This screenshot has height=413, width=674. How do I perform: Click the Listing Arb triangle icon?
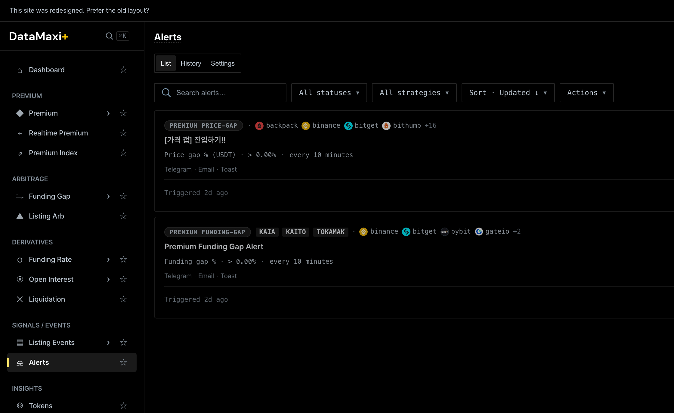point(20,216)
